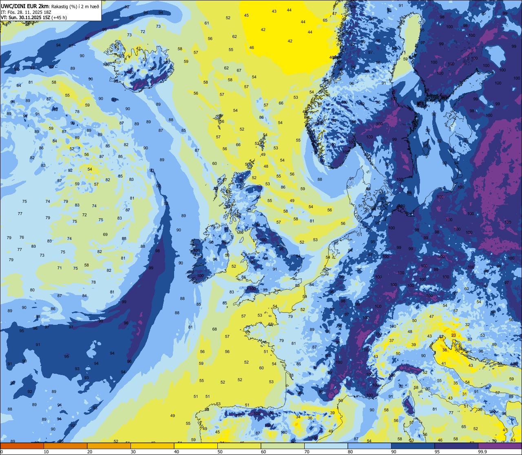
Task: Click the humidity value "37" over the western Alps
Action: click(x=391, y=340)
